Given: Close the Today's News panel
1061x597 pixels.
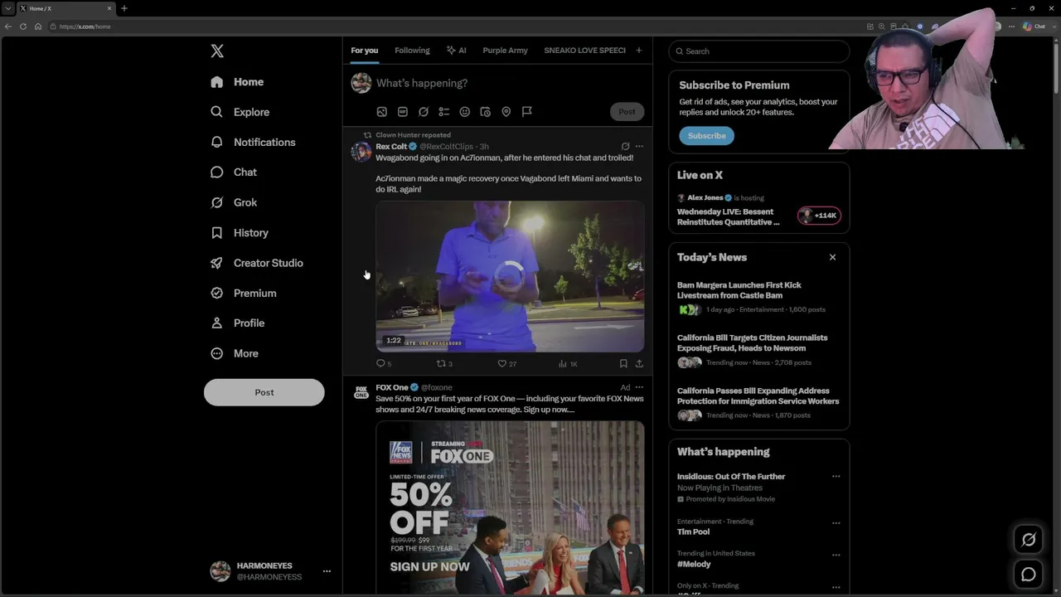Looking at the screenshot, I should pyautogui.click(x=832, y=257).
